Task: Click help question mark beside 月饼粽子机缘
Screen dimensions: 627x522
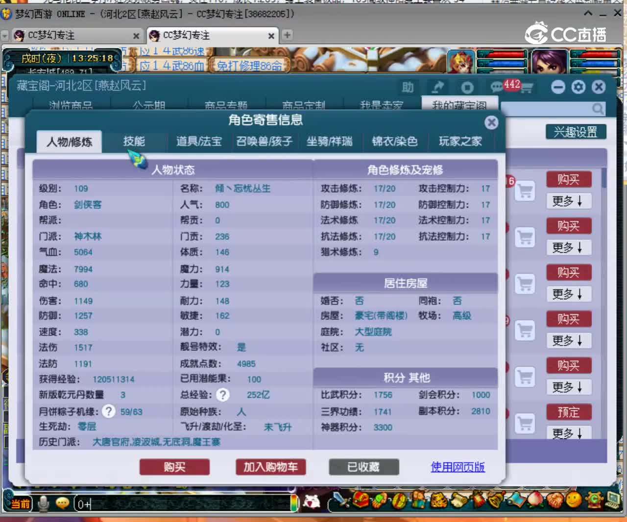Action: tap(109, 411)
